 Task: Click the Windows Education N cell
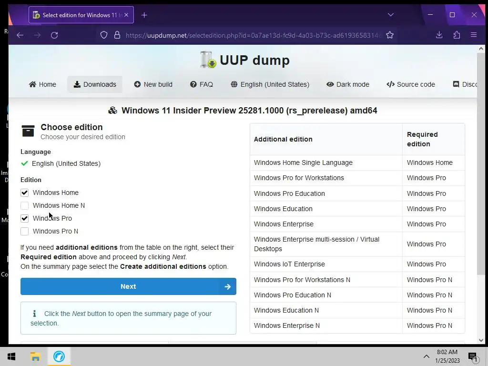click(x=326, y=310)
